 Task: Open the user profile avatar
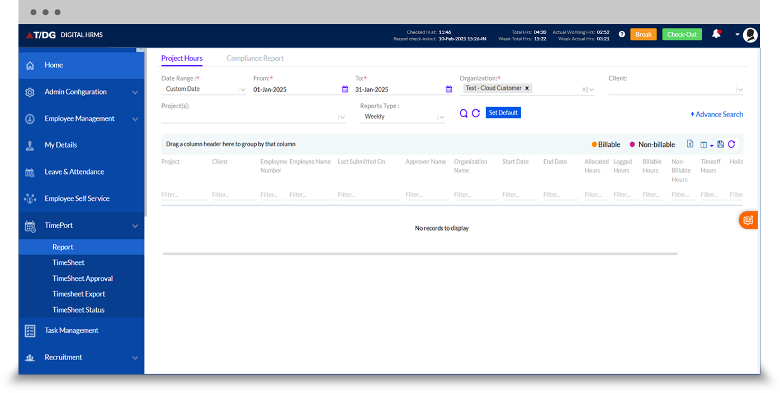[750, 35]
